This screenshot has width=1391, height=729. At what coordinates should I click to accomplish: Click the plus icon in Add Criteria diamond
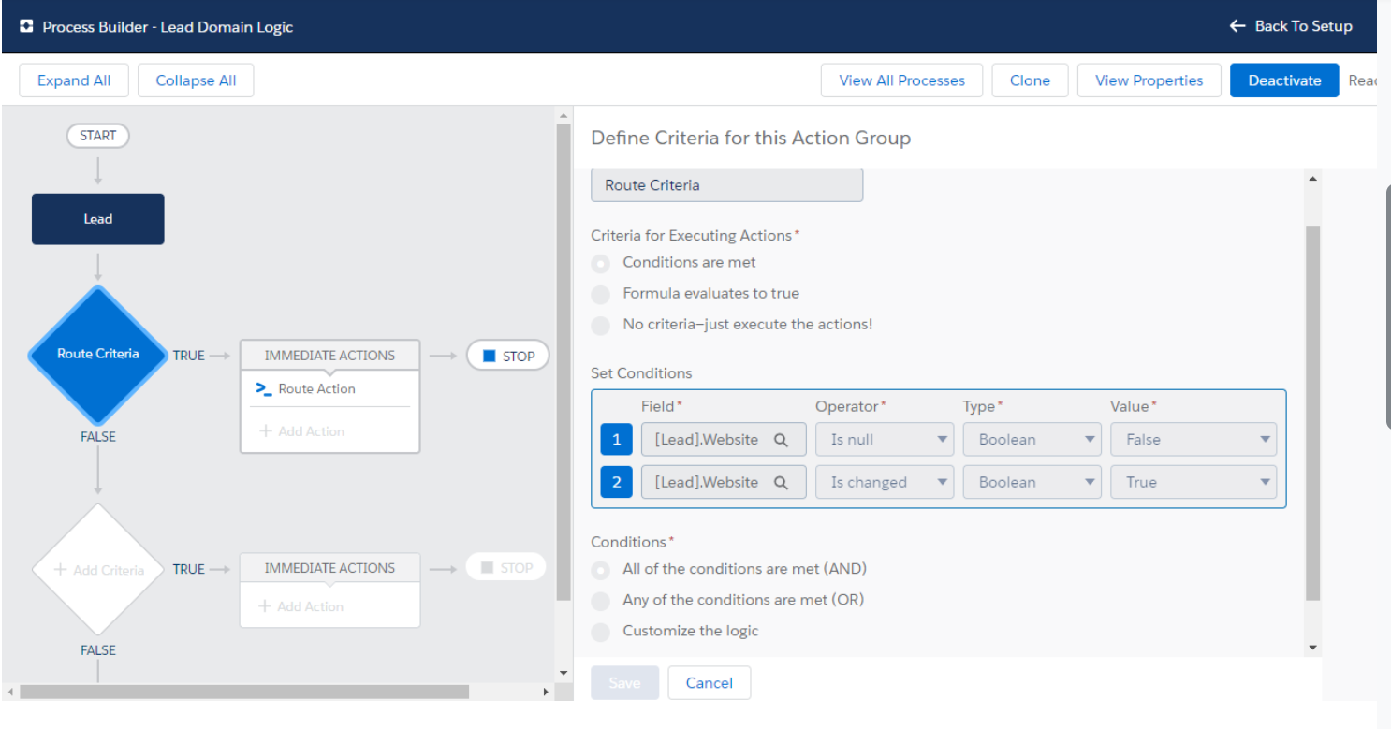click(61, 570)
